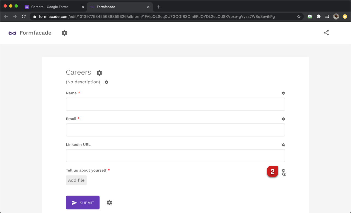Focus the Email text field
The image size is (351, 213).
pos(175,130)
